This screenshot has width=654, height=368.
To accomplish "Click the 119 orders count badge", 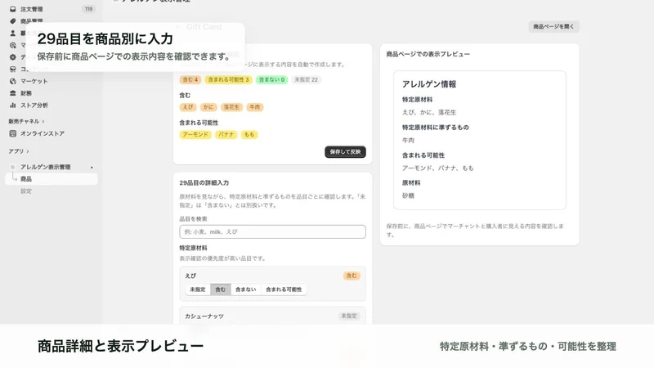I will [88, 9].
